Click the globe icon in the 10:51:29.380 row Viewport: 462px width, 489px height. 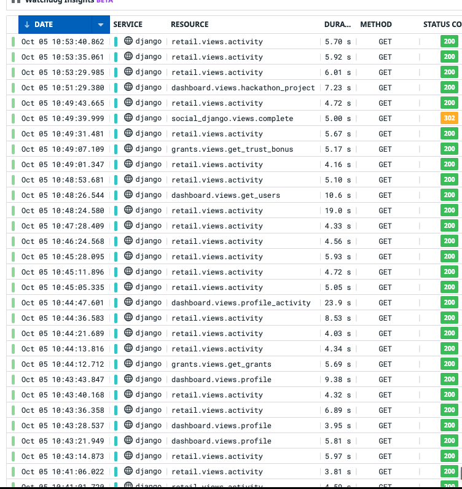(128, 87)
